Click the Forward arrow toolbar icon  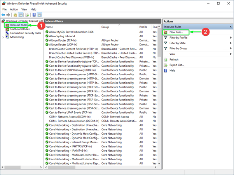tap(9, 15)
